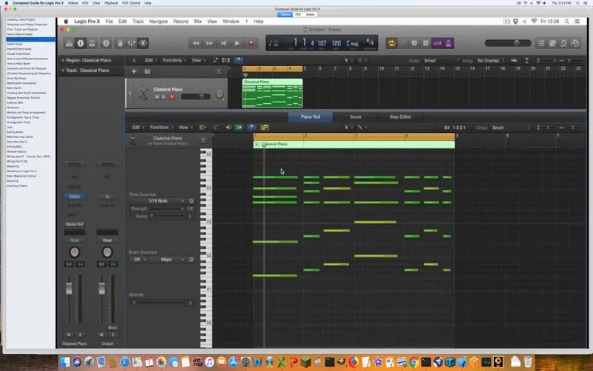Record-enable the Classical Piano track

pyautogui.click(x=172, y=97)
